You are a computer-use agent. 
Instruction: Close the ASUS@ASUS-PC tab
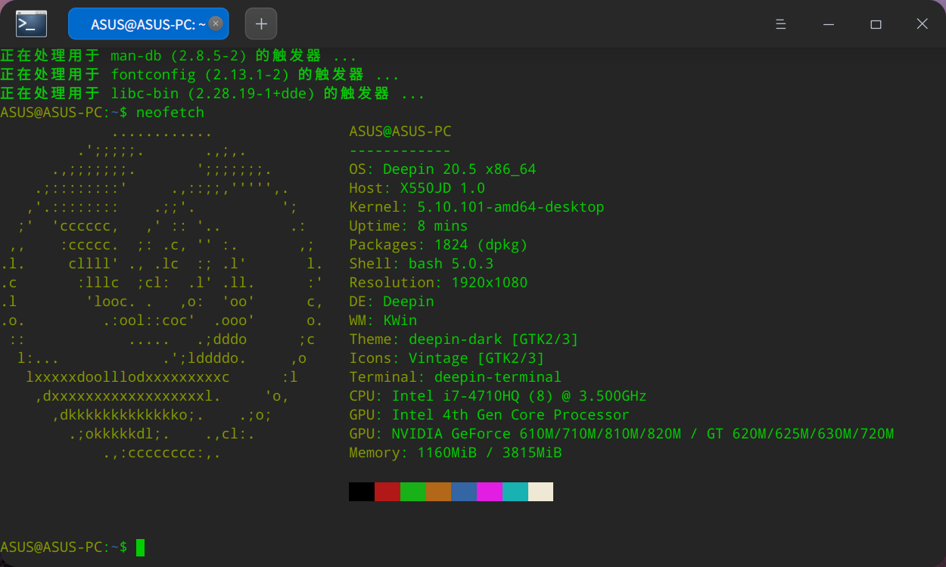coord(216,23)
